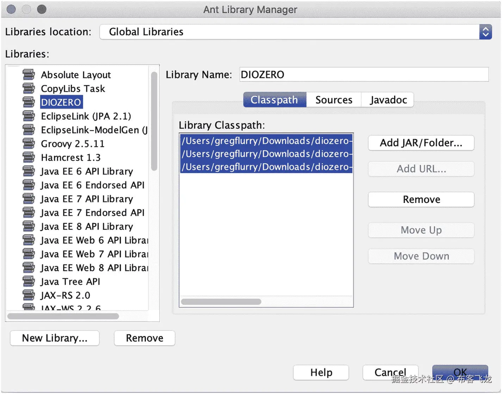
Task: Select Absolute Layout in the libraries list
Action: coord(76,75)
